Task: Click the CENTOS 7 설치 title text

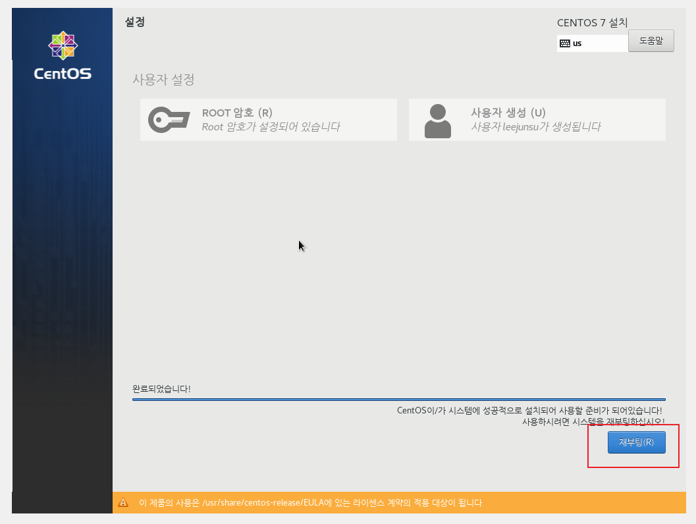Action: 592,22
